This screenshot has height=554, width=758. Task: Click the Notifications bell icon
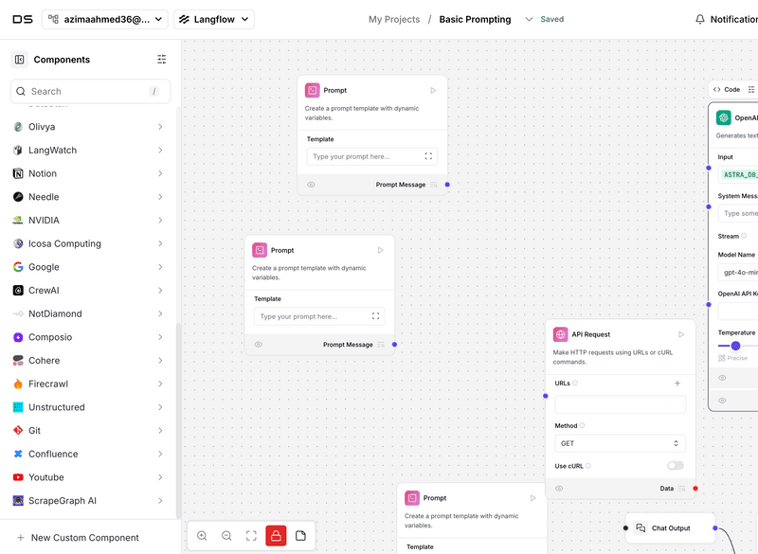pyautogui.click(x=700, y=19)
